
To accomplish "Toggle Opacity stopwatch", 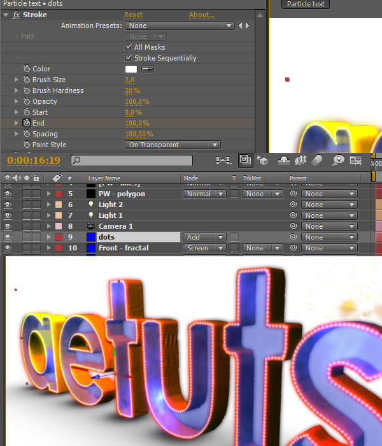I will tap(27, 101).
